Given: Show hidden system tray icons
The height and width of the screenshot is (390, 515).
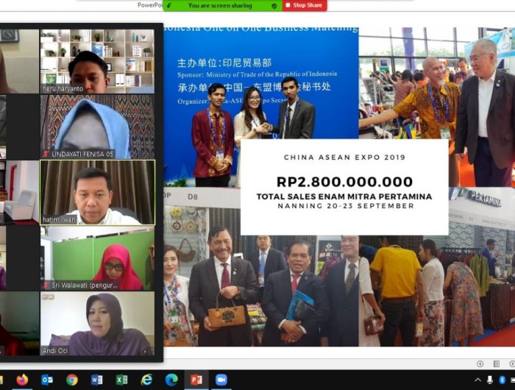Looking at the screenshot, I should click(x=477, y=380).
